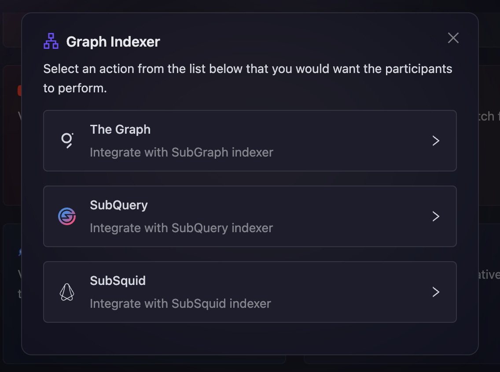Image resolution: width=500 pixels, height=372 pixels.
Task: Select SubQuery from the action list
Action: coord(250,216)
